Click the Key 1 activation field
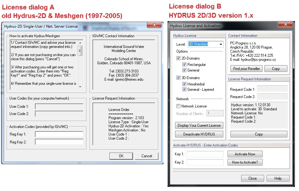The height and width of the screenshot is (191, 299). (205, 154)
